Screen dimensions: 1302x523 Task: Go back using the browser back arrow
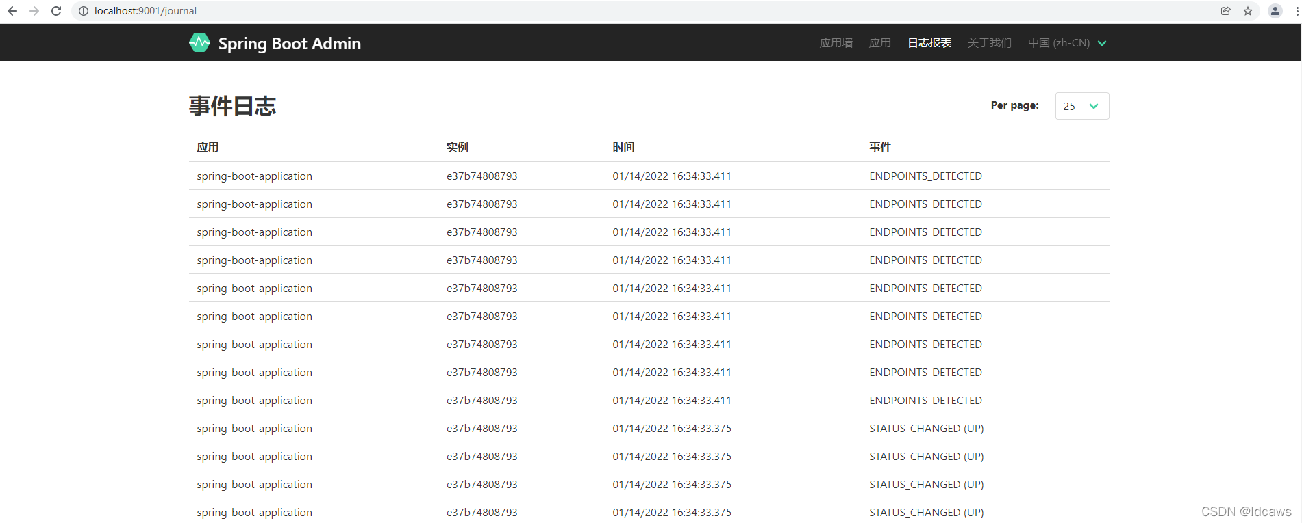[x=12, y=11]
